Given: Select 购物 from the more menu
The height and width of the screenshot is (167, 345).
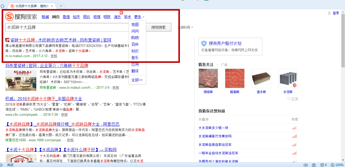Looking at the screenshot, I should (x=135, y=38).
